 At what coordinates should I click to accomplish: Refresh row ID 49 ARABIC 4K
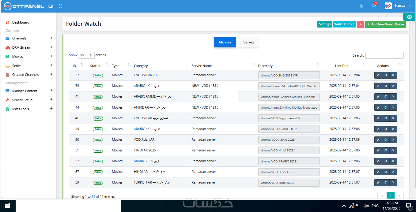pyautogui.click(x=386, y=129)
